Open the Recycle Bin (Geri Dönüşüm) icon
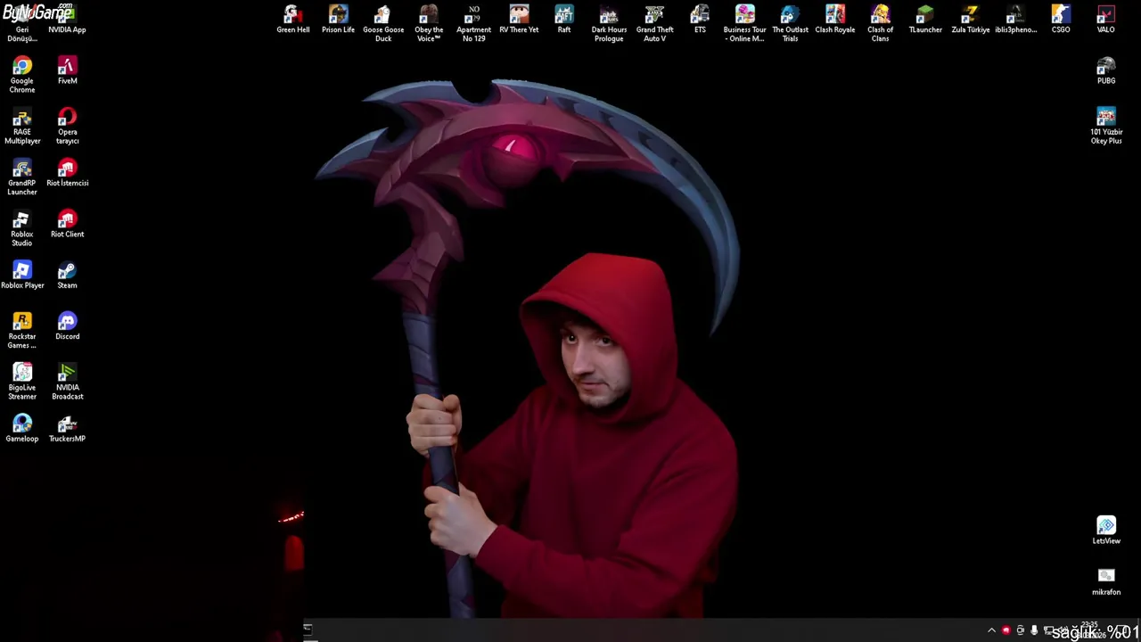Screen dimensions: 1141x642 point(22,24)
